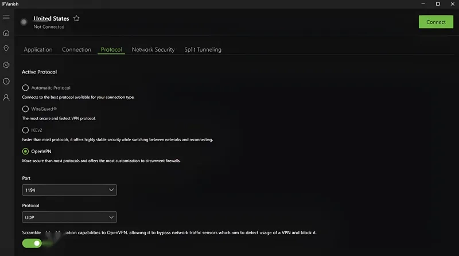The height and width of the screenshot is (256, 459).
Task: Open the Port 1194 dropdown
Action: (69, 190)
